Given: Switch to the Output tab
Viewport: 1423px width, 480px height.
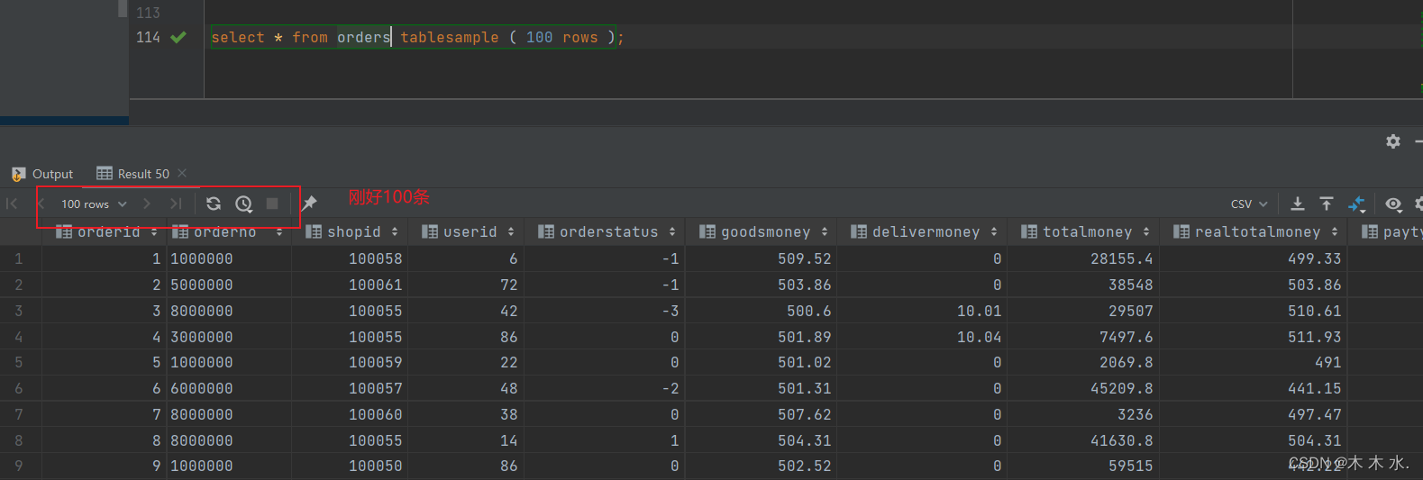Looking at the screenshot, I should (x=42, y=174).
